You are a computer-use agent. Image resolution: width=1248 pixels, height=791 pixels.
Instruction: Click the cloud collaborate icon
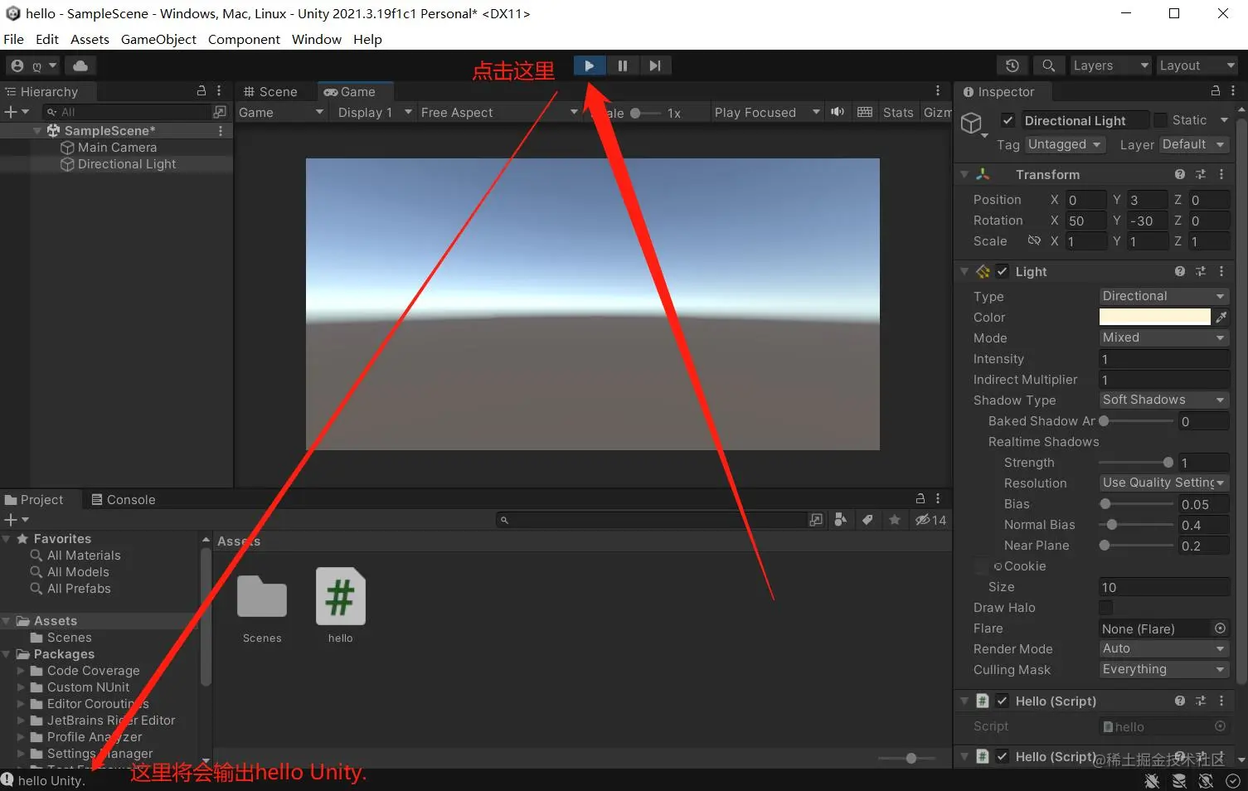[80, 66]
